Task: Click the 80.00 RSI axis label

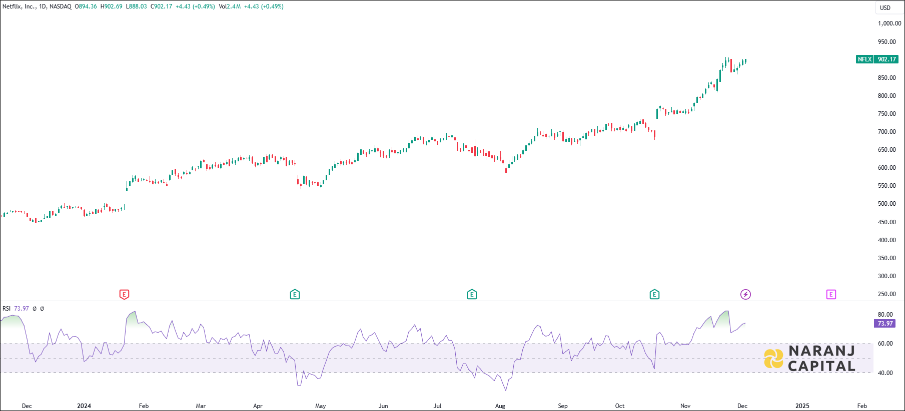Action: tap(885, 315)
